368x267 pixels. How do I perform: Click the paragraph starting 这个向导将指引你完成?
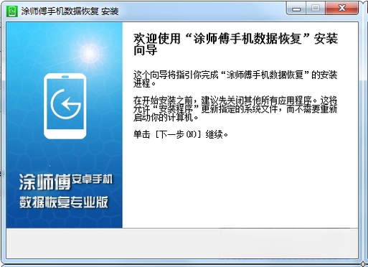tap(235, 79)
